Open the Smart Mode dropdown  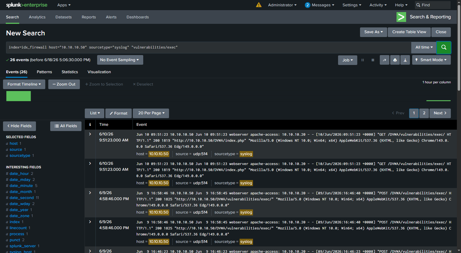coord(431,60)
